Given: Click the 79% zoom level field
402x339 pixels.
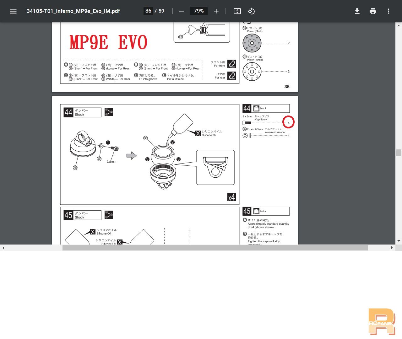Looking at the screenshot, I should click(x=199, y=11).
